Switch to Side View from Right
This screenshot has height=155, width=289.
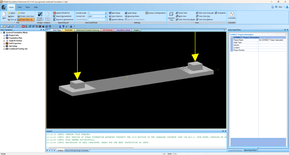click(185, 19)
